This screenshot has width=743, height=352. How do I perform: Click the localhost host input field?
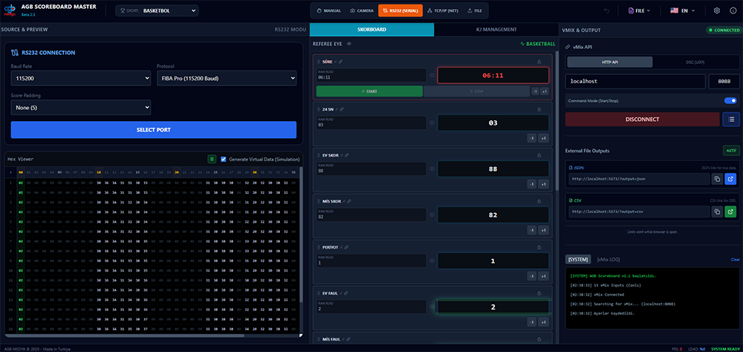point(636,81)
